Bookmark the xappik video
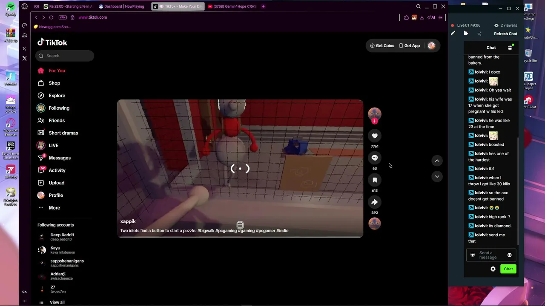This screenshot has width=545, height=306. pyautogui.click(x=375, y=180)
